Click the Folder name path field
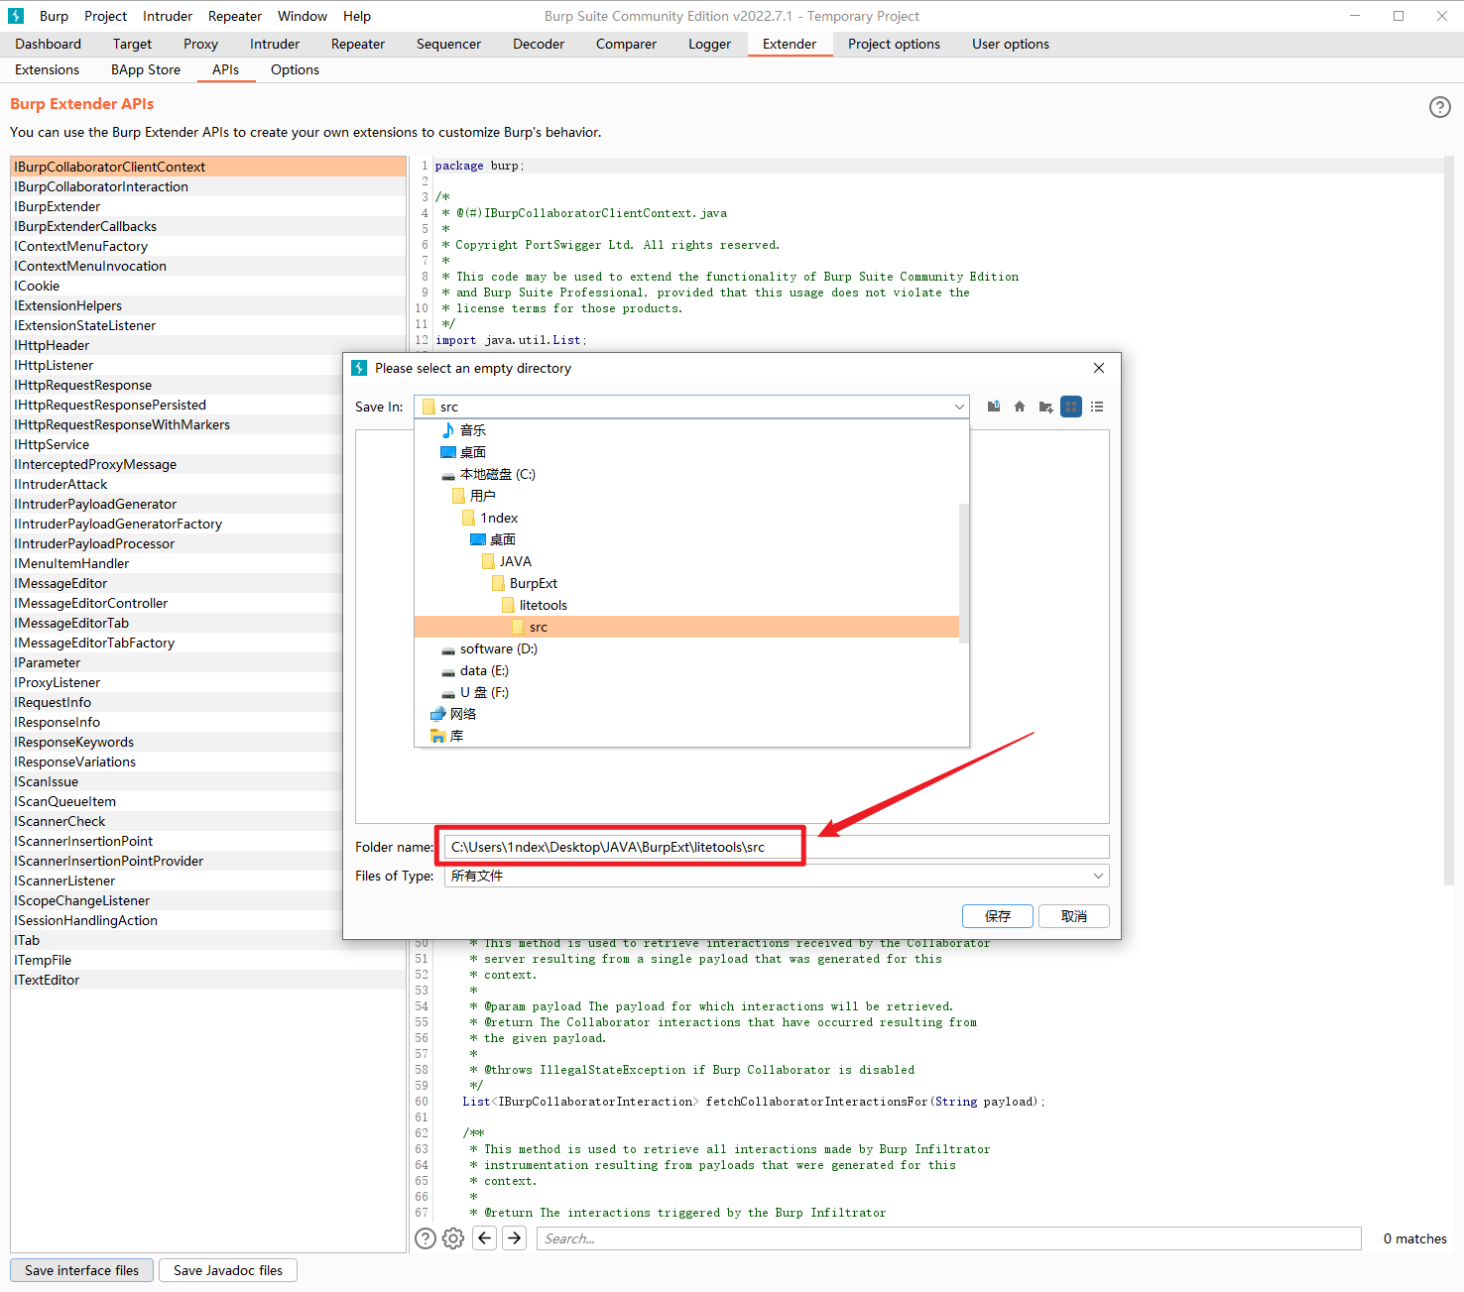Viewport: 1464px width, 1292px height. click(x=777, y=847)
